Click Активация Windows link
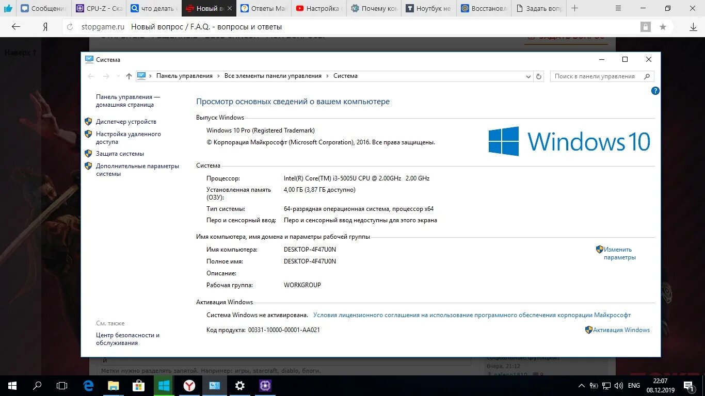This screenshot has width=705, height=396. coord(621,330)
